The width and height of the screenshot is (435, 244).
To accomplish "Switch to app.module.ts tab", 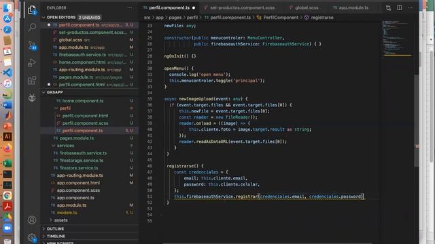I will pos(353,7).
